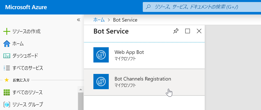Open the Dashboard icon in sidebar
The width and height of the screenshot is (261, 110).
click(x=7, y=56)
